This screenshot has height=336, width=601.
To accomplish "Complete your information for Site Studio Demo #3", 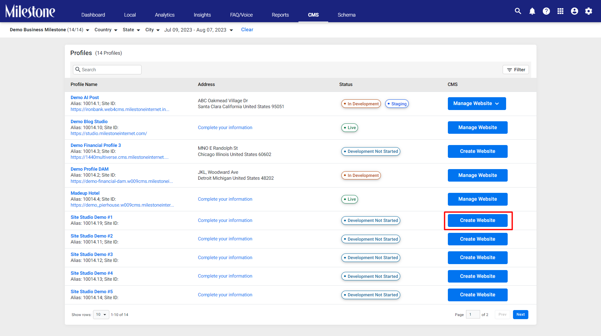I will point(225,258).
